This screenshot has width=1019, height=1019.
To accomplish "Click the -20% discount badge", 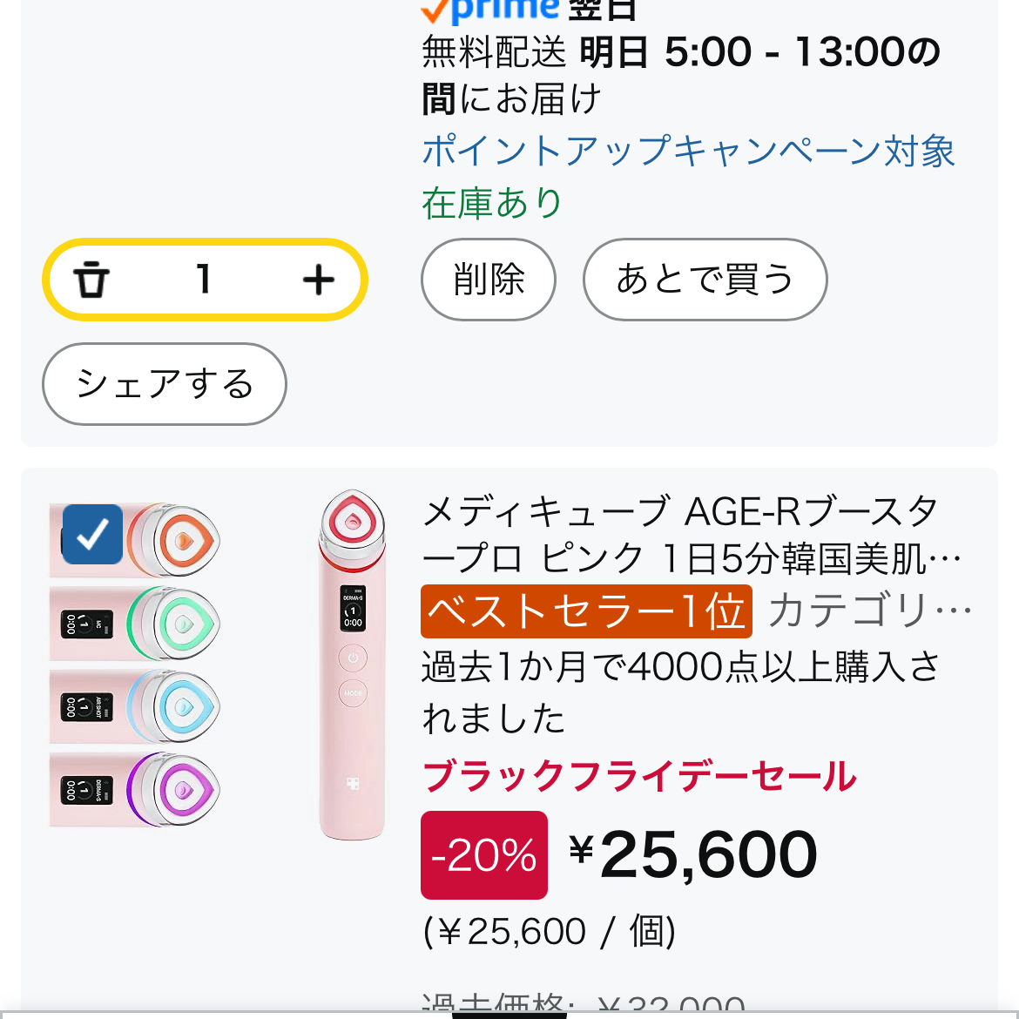I will point(484,855).
